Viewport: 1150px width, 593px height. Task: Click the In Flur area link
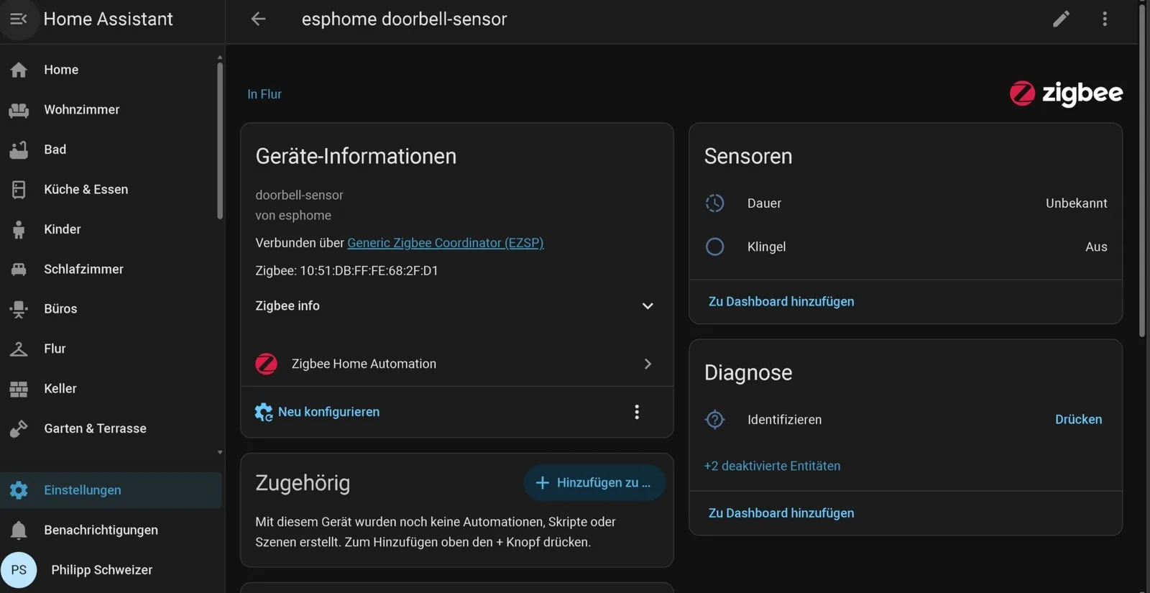264,94
